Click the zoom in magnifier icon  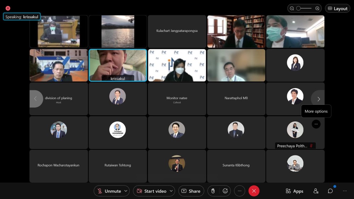click(318, 8)
